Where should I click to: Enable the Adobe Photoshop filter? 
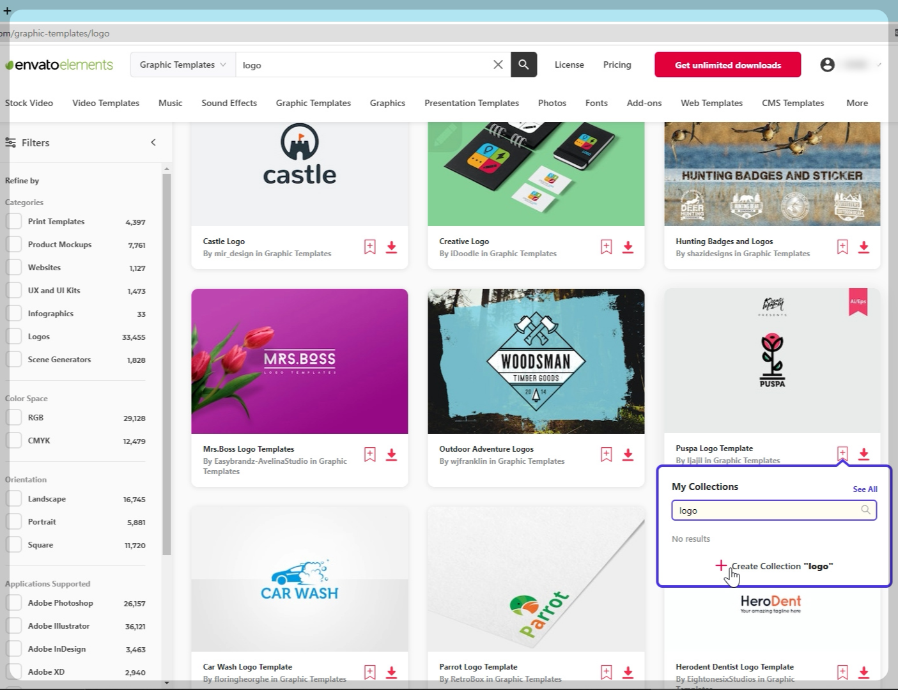(13, 603)
